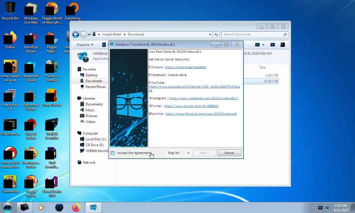Click the Visual Studio 2015 desktop icon
This screenshot has width=355, height=213.
[x=52, y=186]
